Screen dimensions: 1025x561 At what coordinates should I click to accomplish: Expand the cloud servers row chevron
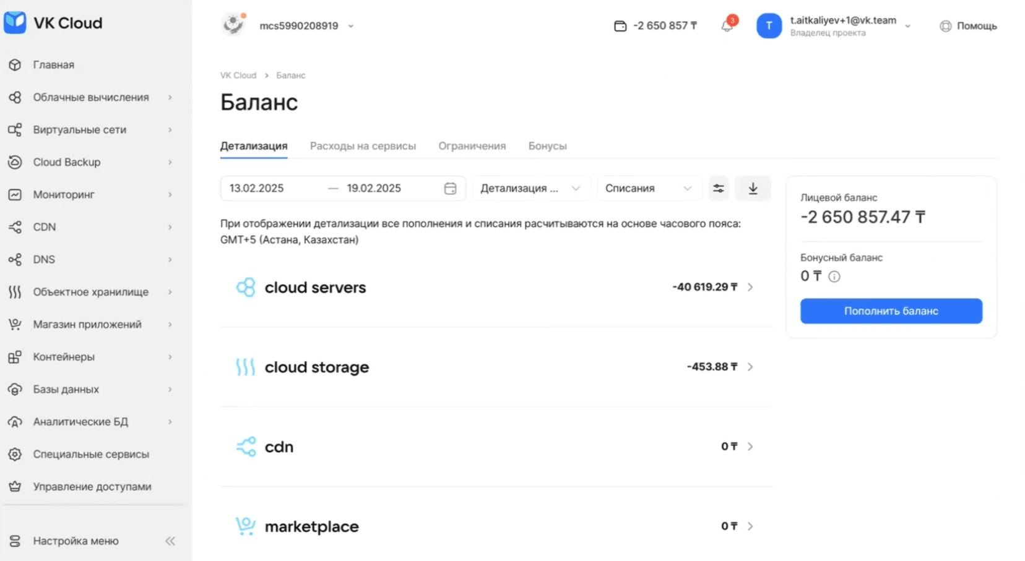[750, 287]
